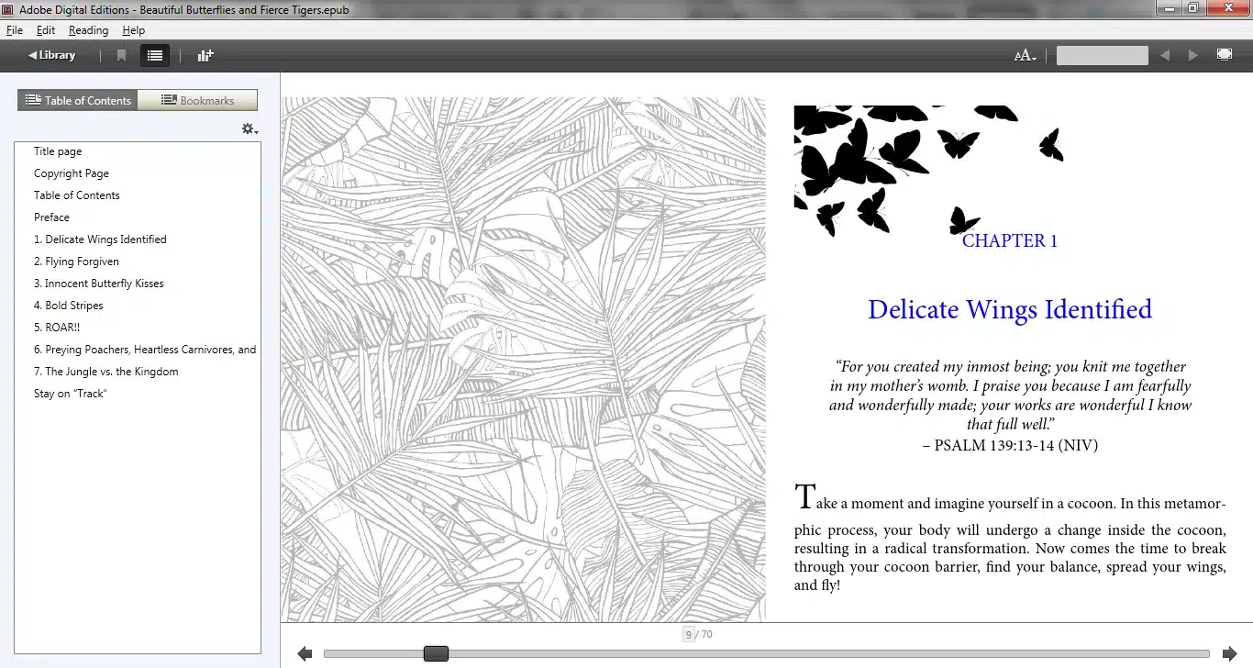Go to previous page with left arrow

[x=305, y=653]
